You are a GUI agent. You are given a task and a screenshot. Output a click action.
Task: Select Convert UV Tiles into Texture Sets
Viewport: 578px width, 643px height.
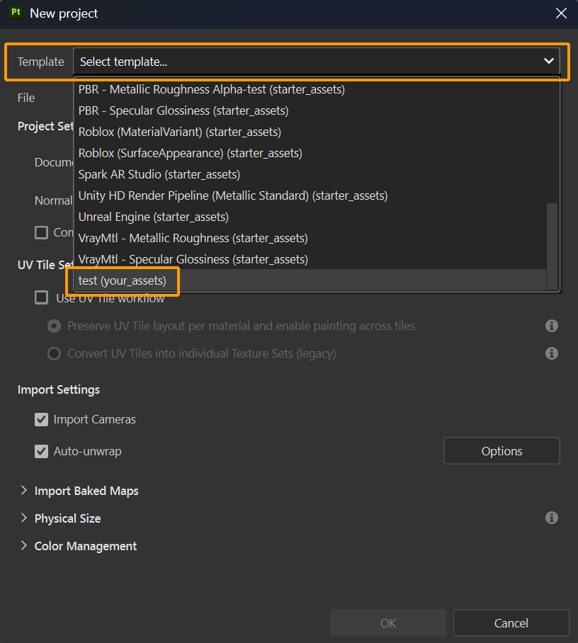tap(54, 353)
